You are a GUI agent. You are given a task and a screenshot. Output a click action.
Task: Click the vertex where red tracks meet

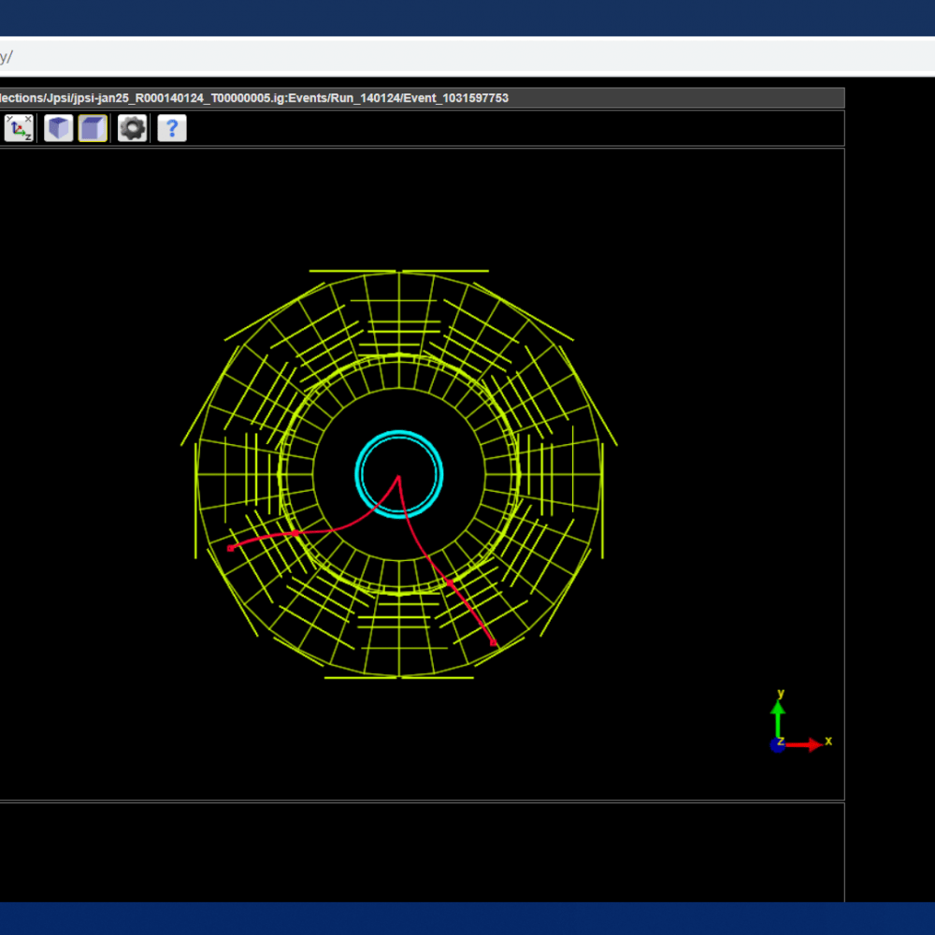pos(398,477)
